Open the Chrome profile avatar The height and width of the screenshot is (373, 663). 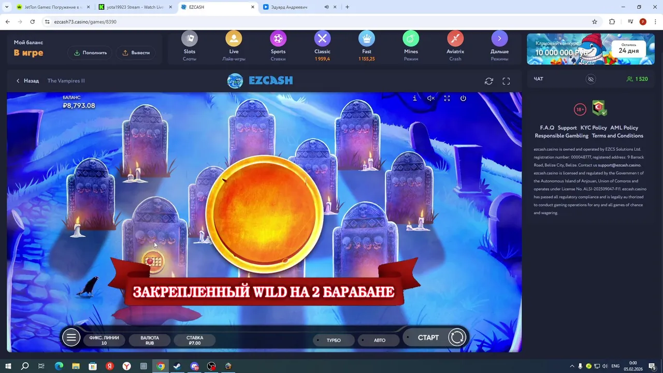[643, 22]
